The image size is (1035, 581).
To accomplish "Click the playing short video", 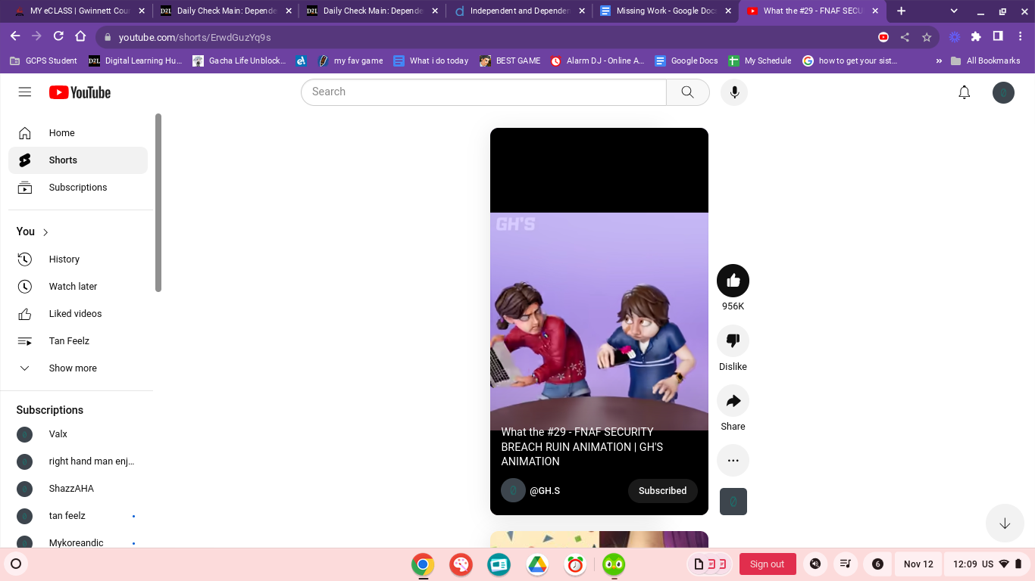I will coord(599,322).
